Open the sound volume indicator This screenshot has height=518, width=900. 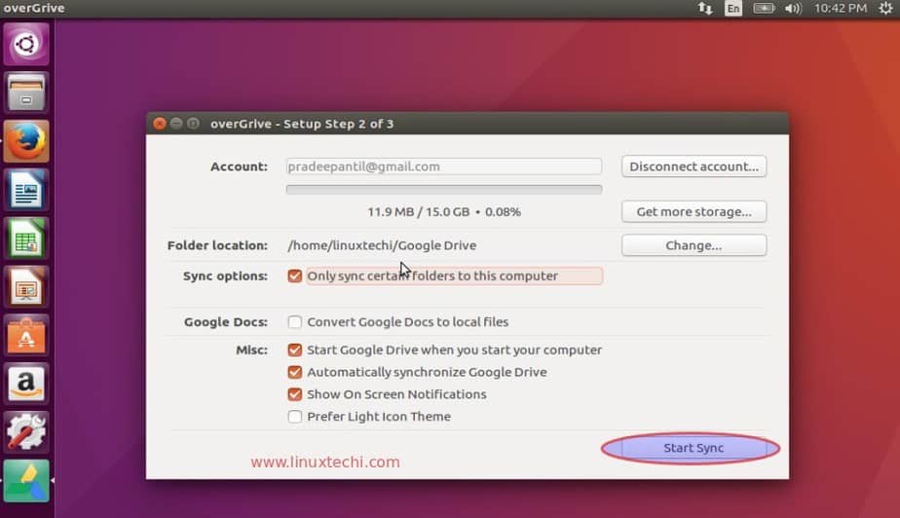coord(793,8)
